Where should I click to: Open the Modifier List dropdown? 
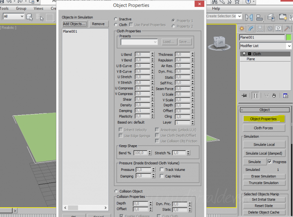265,46
